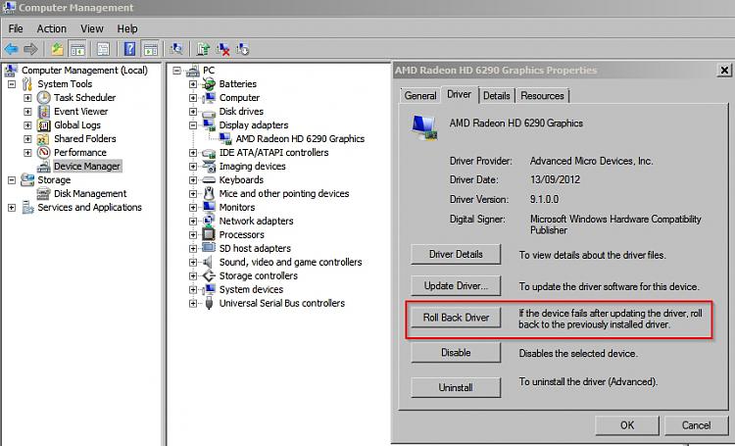Click the Up one level folder icon
The image size is (735, 446).
pyautogui.click(x=57, y=49)
